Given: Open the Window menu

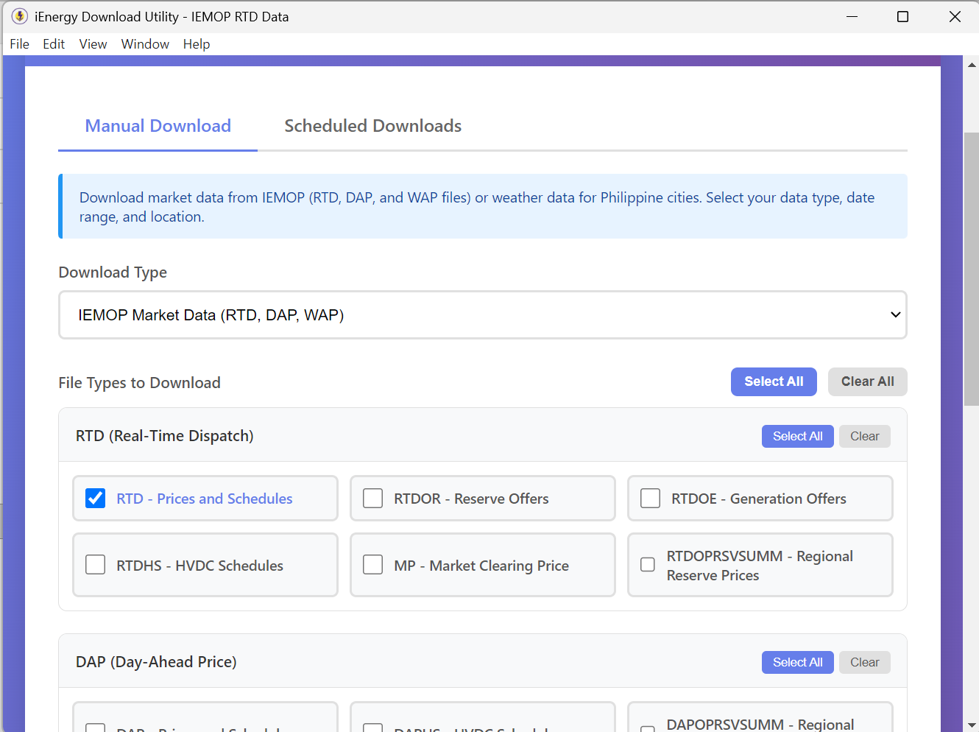Looking at the screenshot, I should [x=145, y=44].
